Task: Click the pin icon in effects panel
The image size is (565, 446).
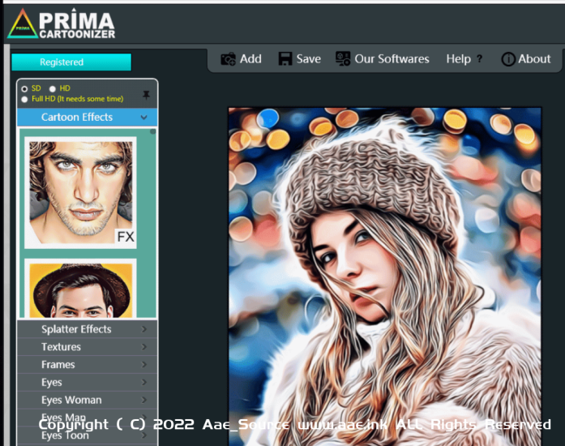Action: coord(146,94)
